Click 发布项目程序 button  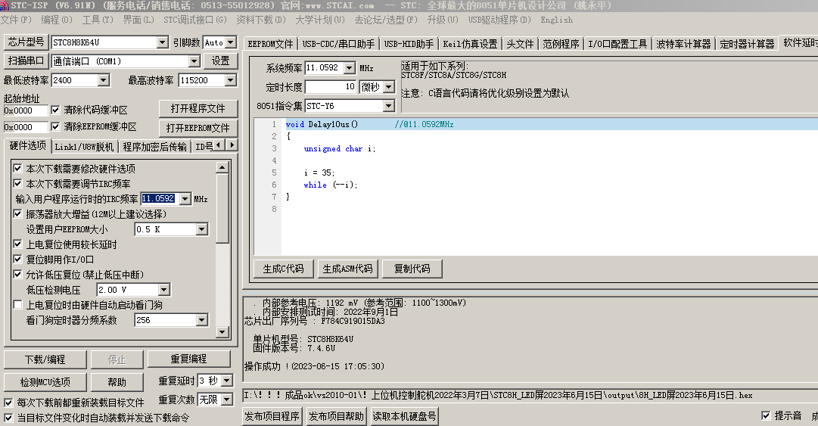pos(272,417)
